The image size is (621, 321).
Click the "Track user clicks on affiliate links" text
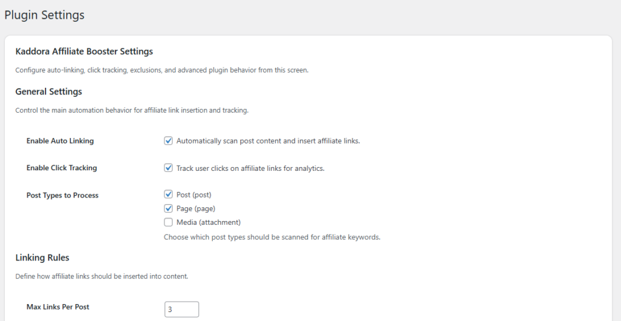pyautogui.click(x=250, y=168)
